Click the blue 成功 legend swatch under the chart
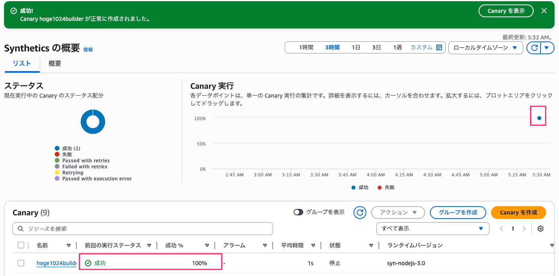The width and height of the screenshot is (559, 276). (353, 188)
